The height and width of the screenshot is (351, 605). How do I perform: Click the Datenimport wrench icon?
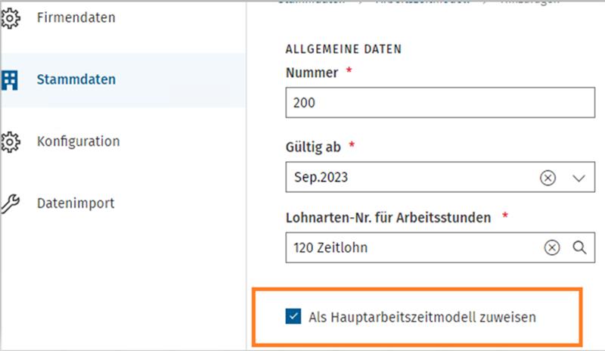[10, 203]
